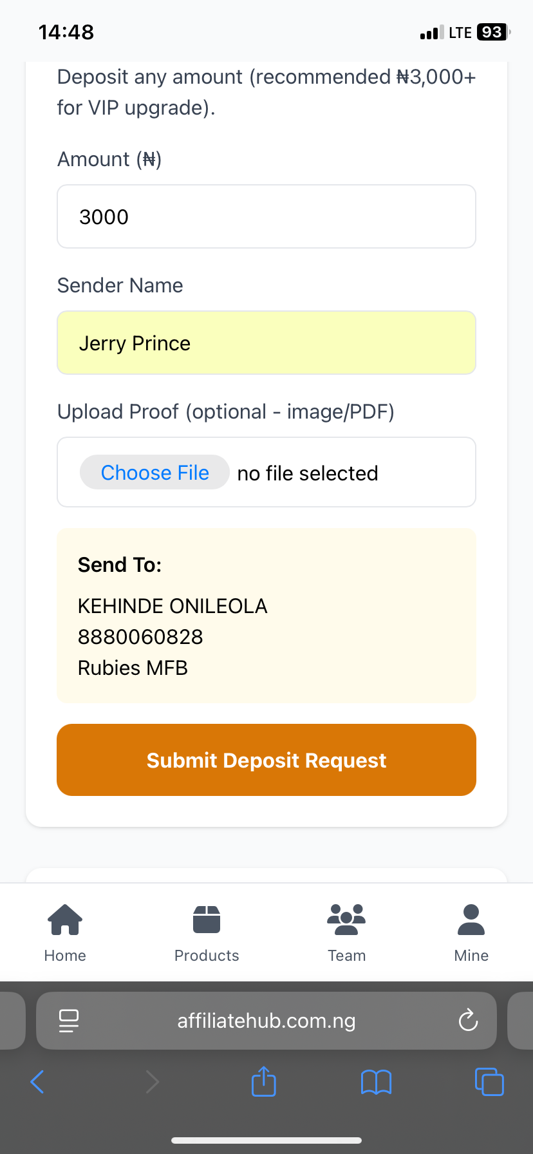
Task: Tap the Team tab label
Action: [x=346, y=956]
